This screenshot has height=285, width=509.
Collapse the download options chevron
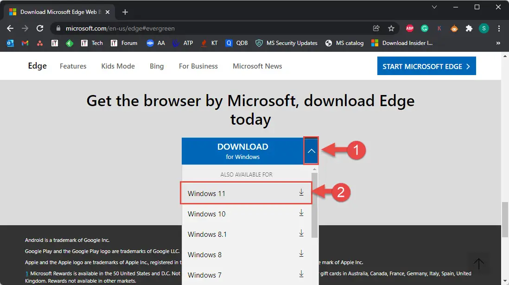[x=312, y=151]
